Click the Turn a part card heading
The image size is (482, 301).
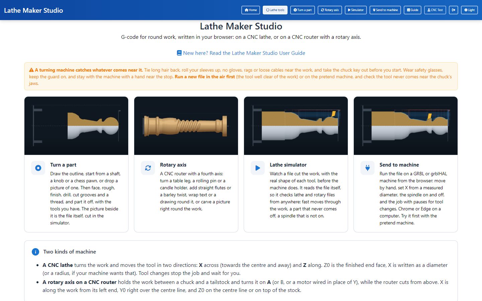63,165
